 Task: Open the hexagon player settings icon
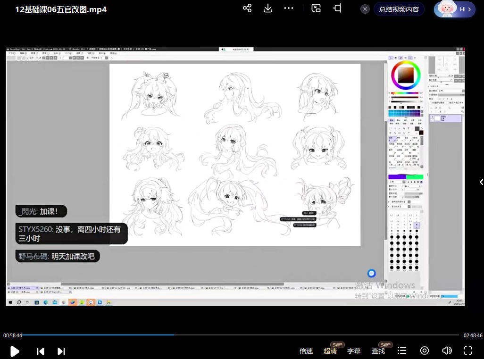[425, 351]
